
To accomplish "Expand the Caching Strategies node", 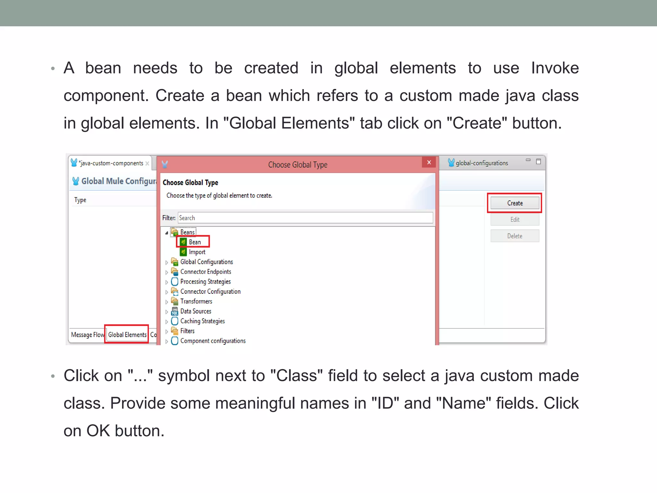I will [x=166, y=322].
